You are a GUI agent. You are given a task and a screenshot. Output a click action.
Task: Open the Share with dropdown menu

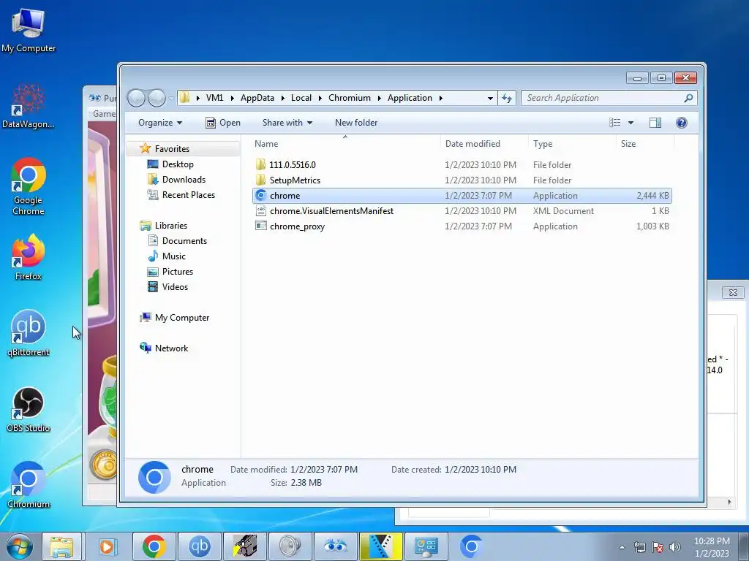click(287, 123)
